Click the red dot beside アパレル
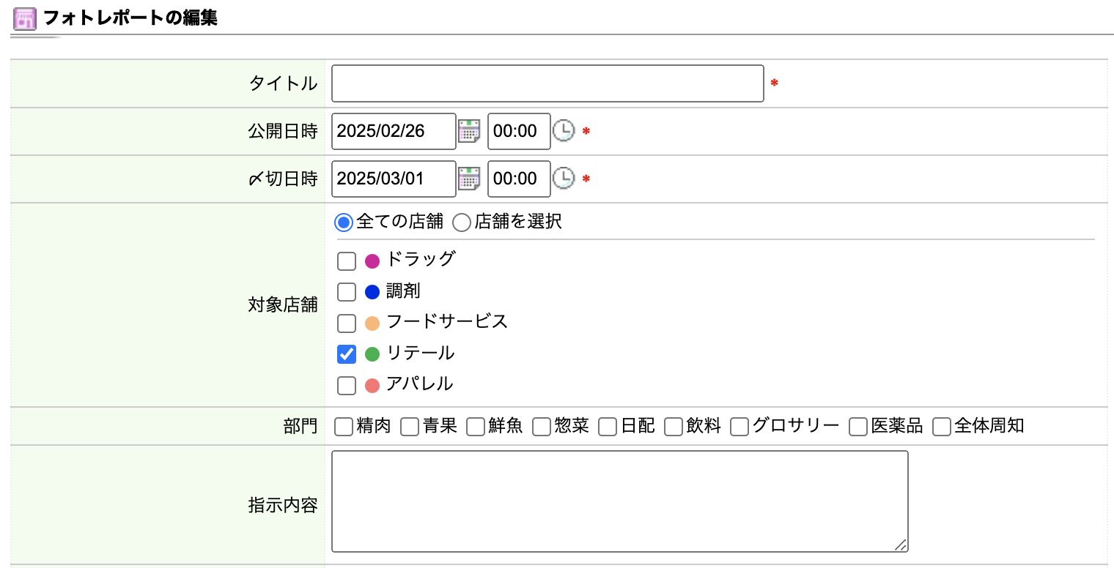This screenshot has width=1114, height=568. tap(372, 385)
